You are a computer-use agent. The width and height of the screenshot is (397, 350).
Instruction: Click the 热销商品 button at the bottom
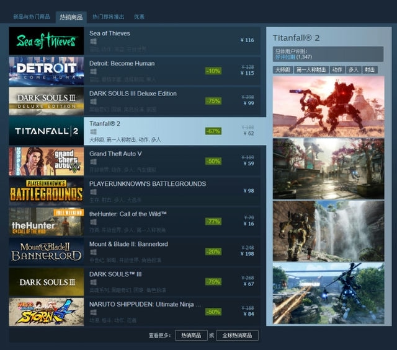click(x=191, y=335)
